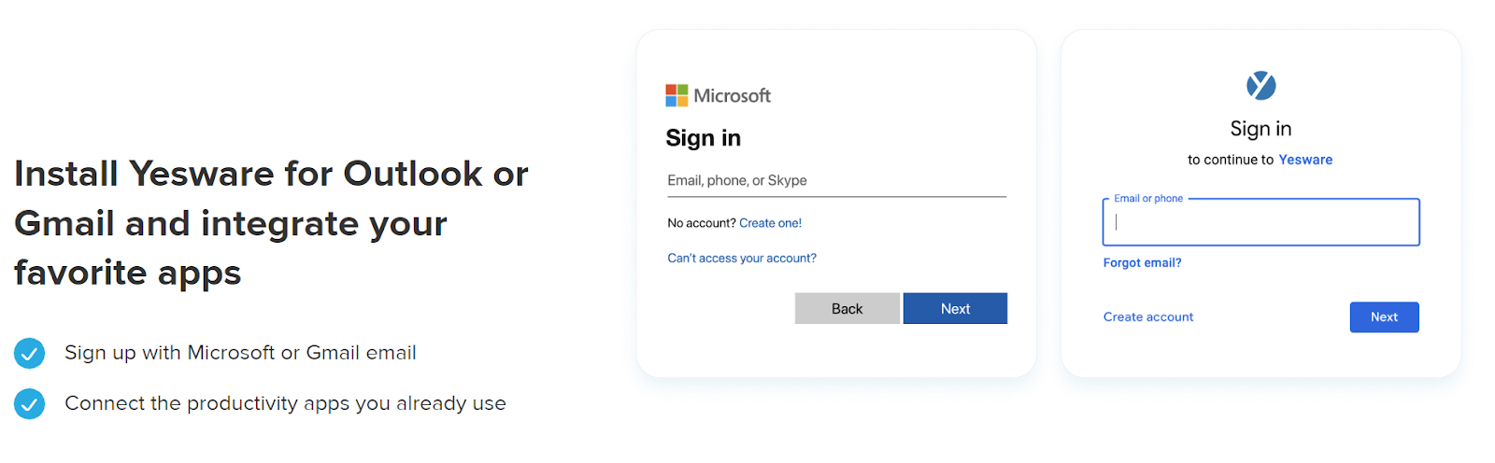
Task: Click the checkmark beside Sign up with Microsoft
Action: 30,353
